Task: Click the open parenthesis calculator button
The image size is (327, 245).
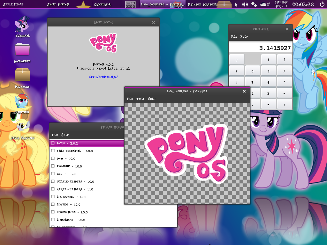Action: tap(268, 59)
